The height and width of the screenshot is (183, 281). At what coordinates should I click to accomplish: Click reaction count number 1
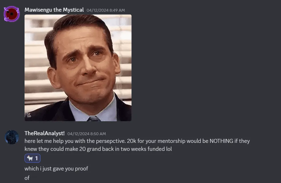(x=37, y=158)
